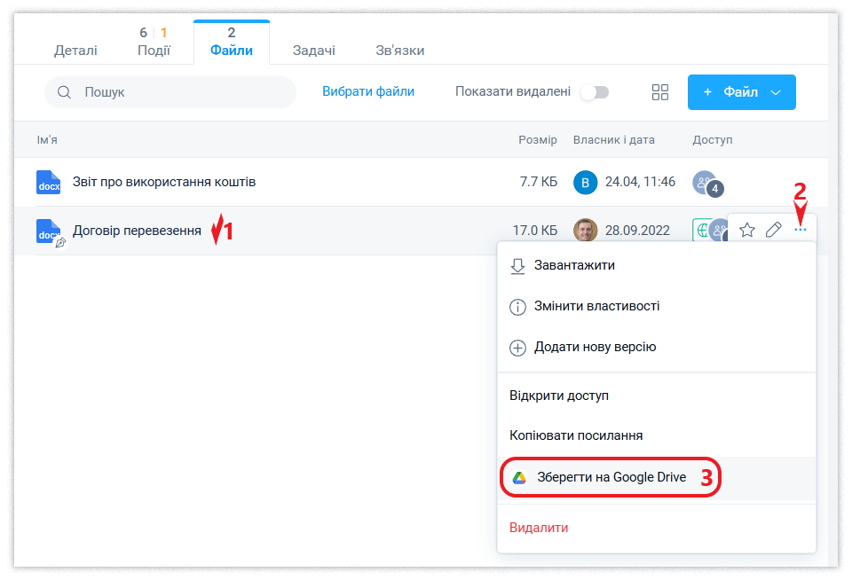
Task: Click the Вибрати файли link
Action: tap(368, 91)
